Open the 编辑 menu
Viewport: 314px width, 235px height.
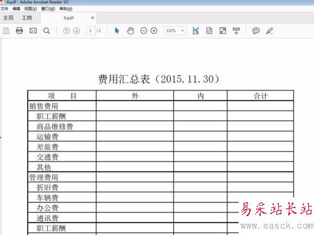(16, 9)
